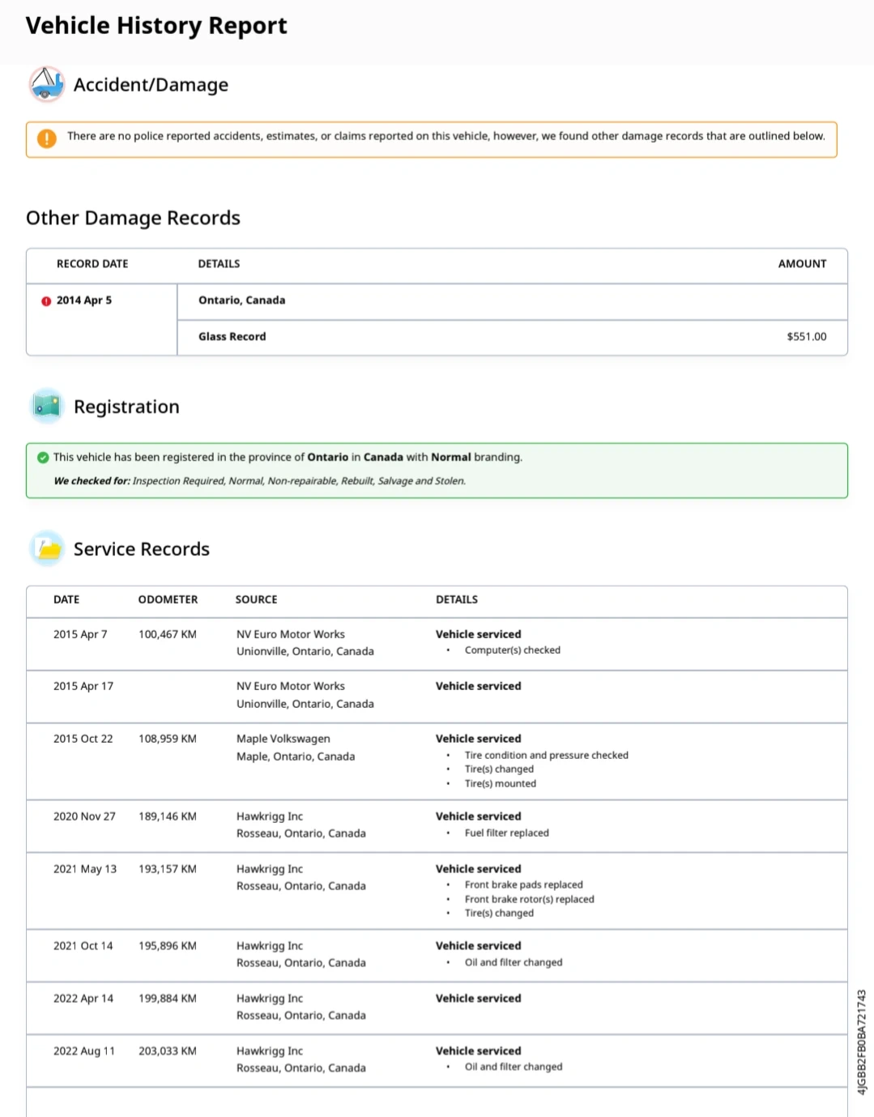Select the Vehicle History Report title

(156, 26)
